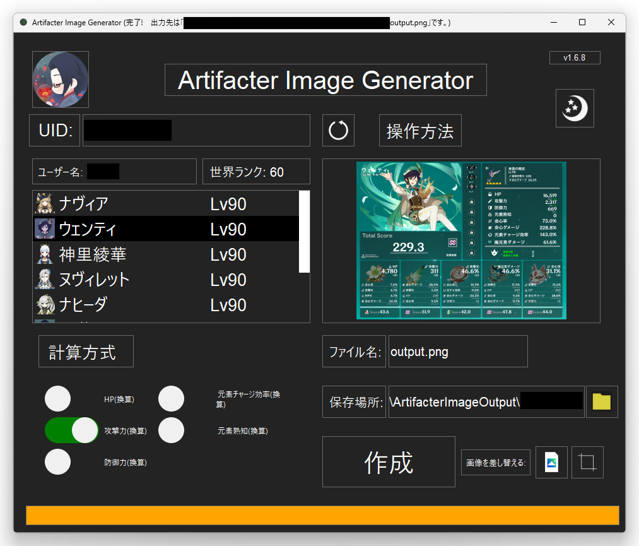Click the v1.6.8 version label

[x=575, y=58]
